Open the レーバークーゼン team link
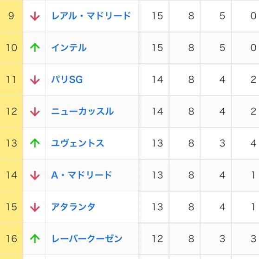The image size is (259, 259). tap(87, 239)
